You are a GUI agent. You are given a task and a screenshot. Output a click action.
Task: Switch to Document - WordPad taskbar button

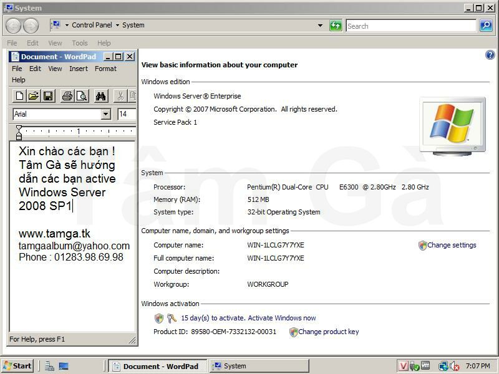tap(158, 367)
